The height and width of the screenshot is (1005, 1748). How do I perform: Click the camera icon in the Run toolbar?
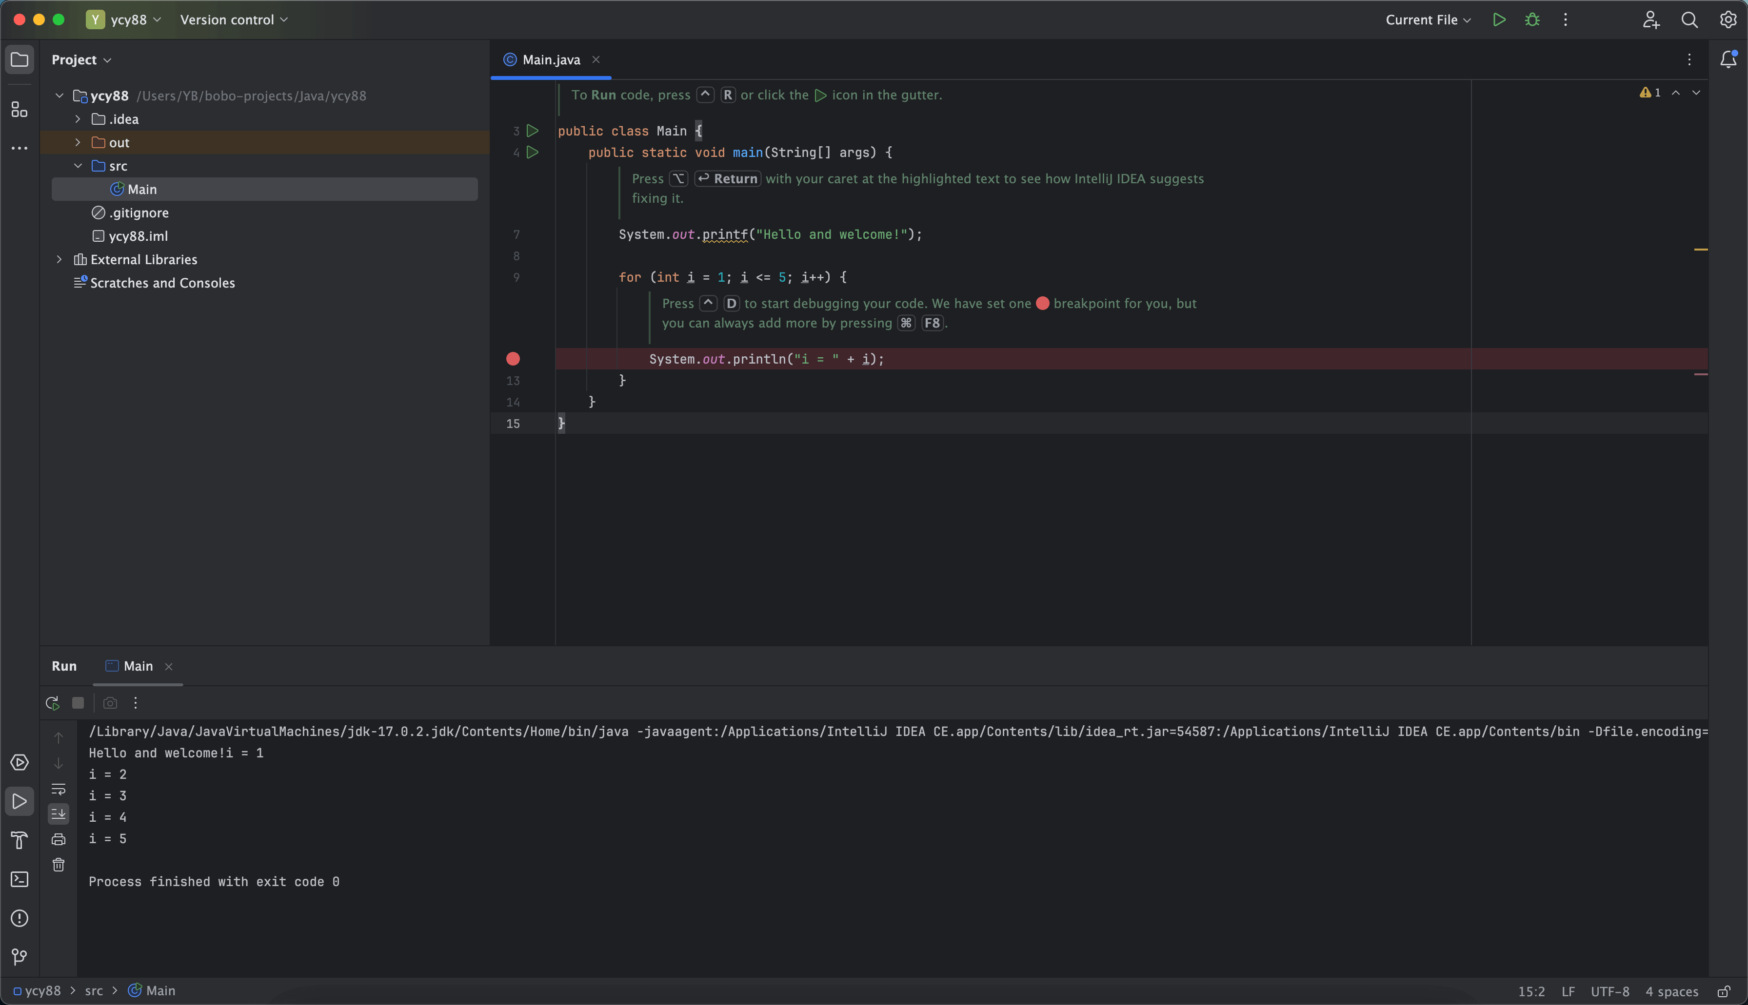point(110,703)
